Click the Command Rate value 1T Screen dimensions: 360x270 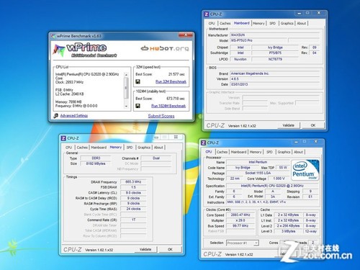coord(133,220)
